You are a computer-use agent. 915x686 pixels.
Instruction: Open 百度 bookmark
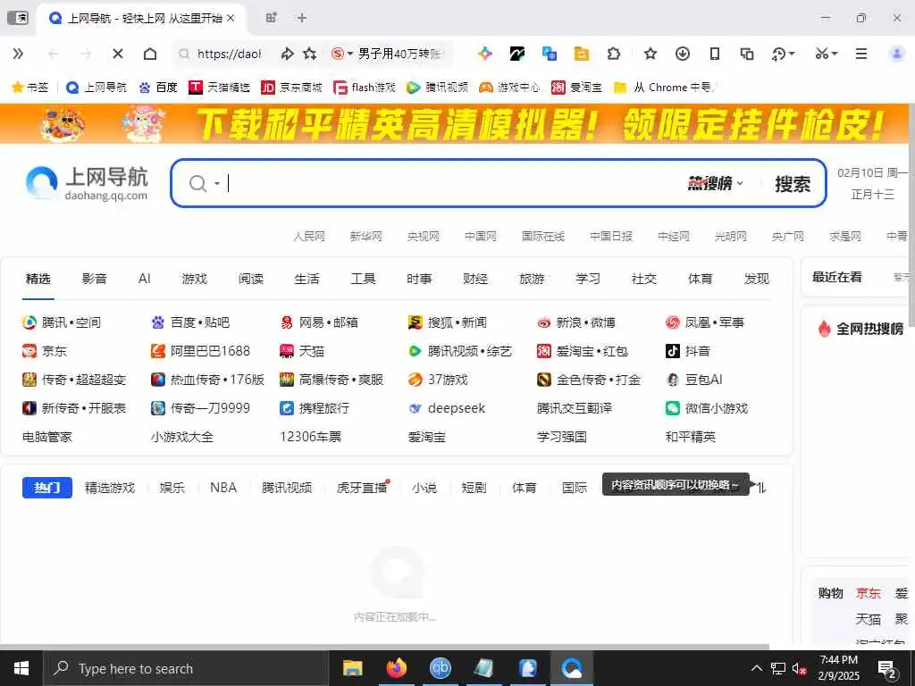158,87
